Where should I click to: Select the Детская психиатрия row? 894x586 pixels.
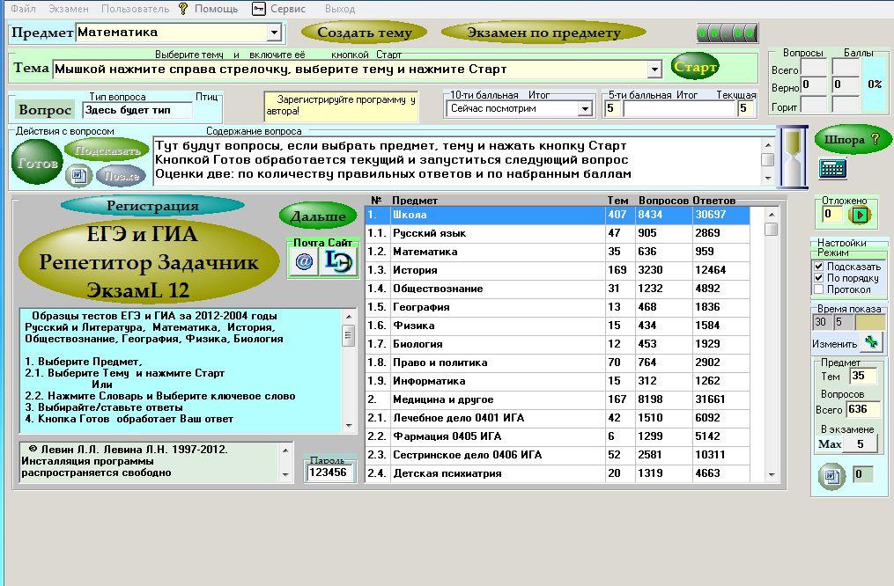(x=557, y=473)
